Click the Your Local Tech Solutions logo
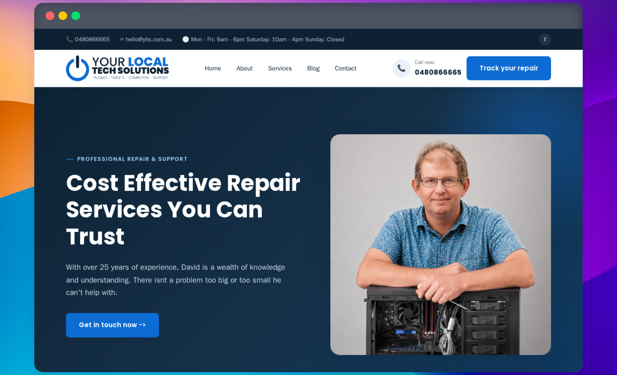617x375 pixels. coord(117,68)
